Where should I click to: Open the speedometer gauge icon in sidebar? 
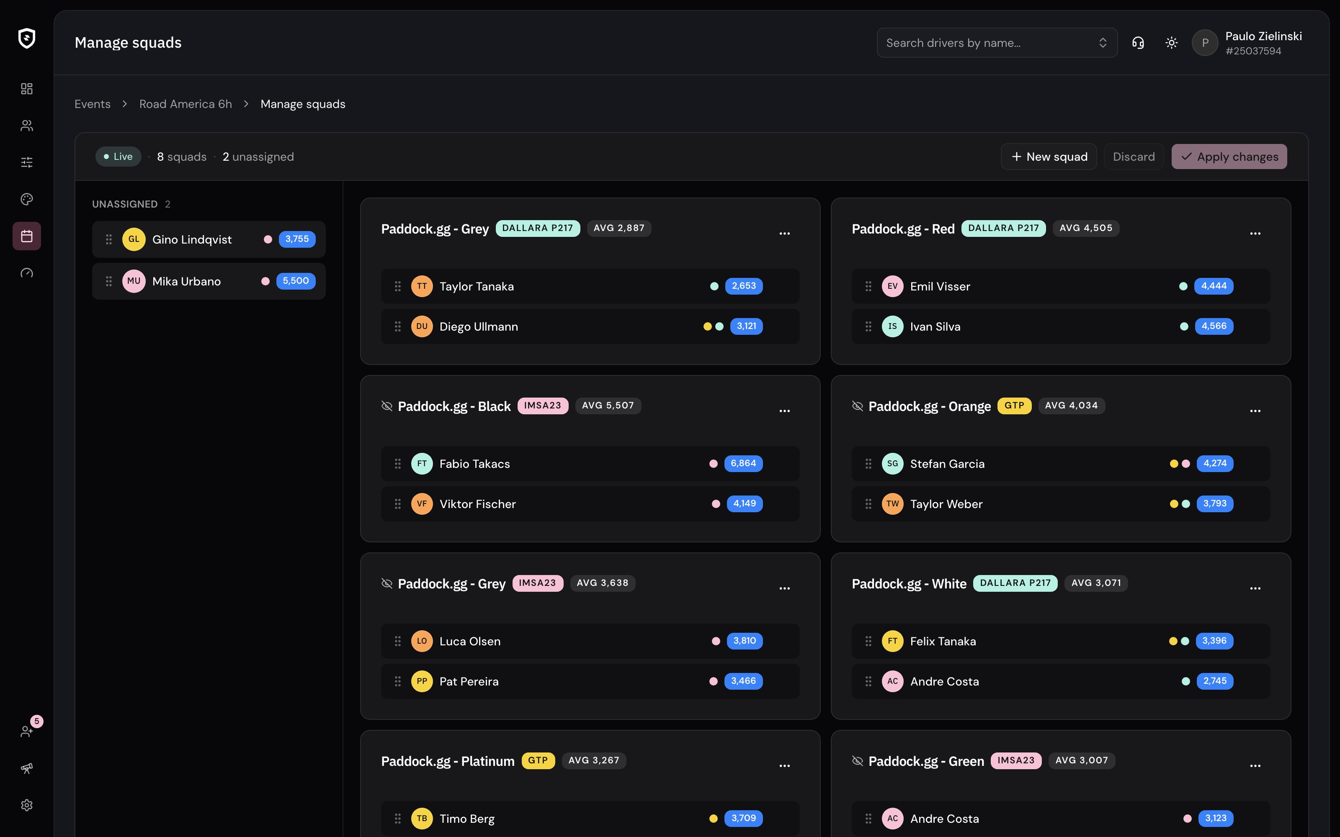pyautogui.click(x=26, y=273)
